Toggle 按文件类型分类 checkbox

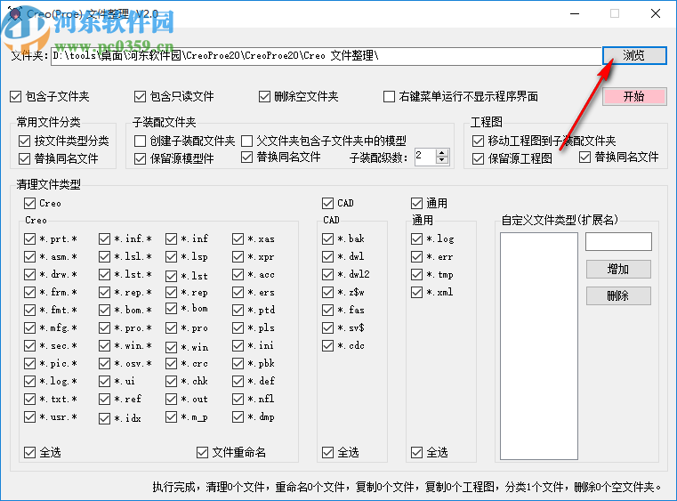24,141
